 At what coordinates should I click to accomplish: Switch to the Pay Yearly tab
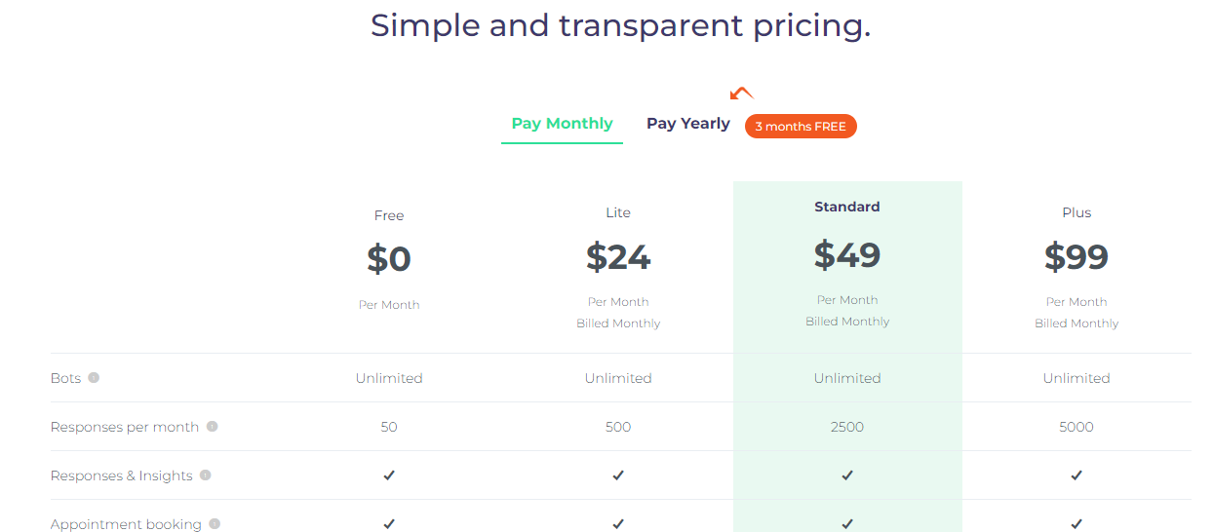pyautogui.click(x=688, y=124)
